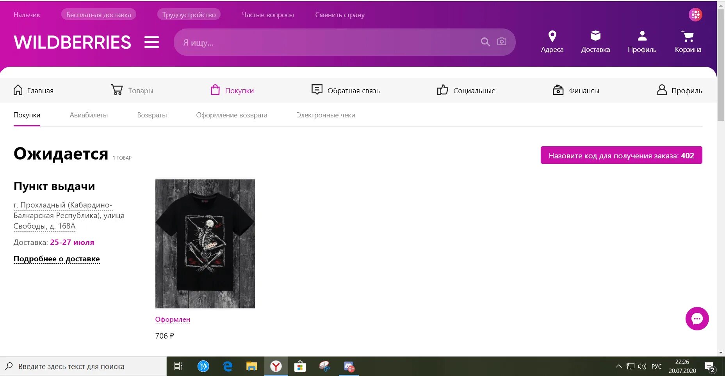725x376 pixels.
Task: Open Покупки section in gray navigation
Action: pyautogui.click(x=232, y=90)
